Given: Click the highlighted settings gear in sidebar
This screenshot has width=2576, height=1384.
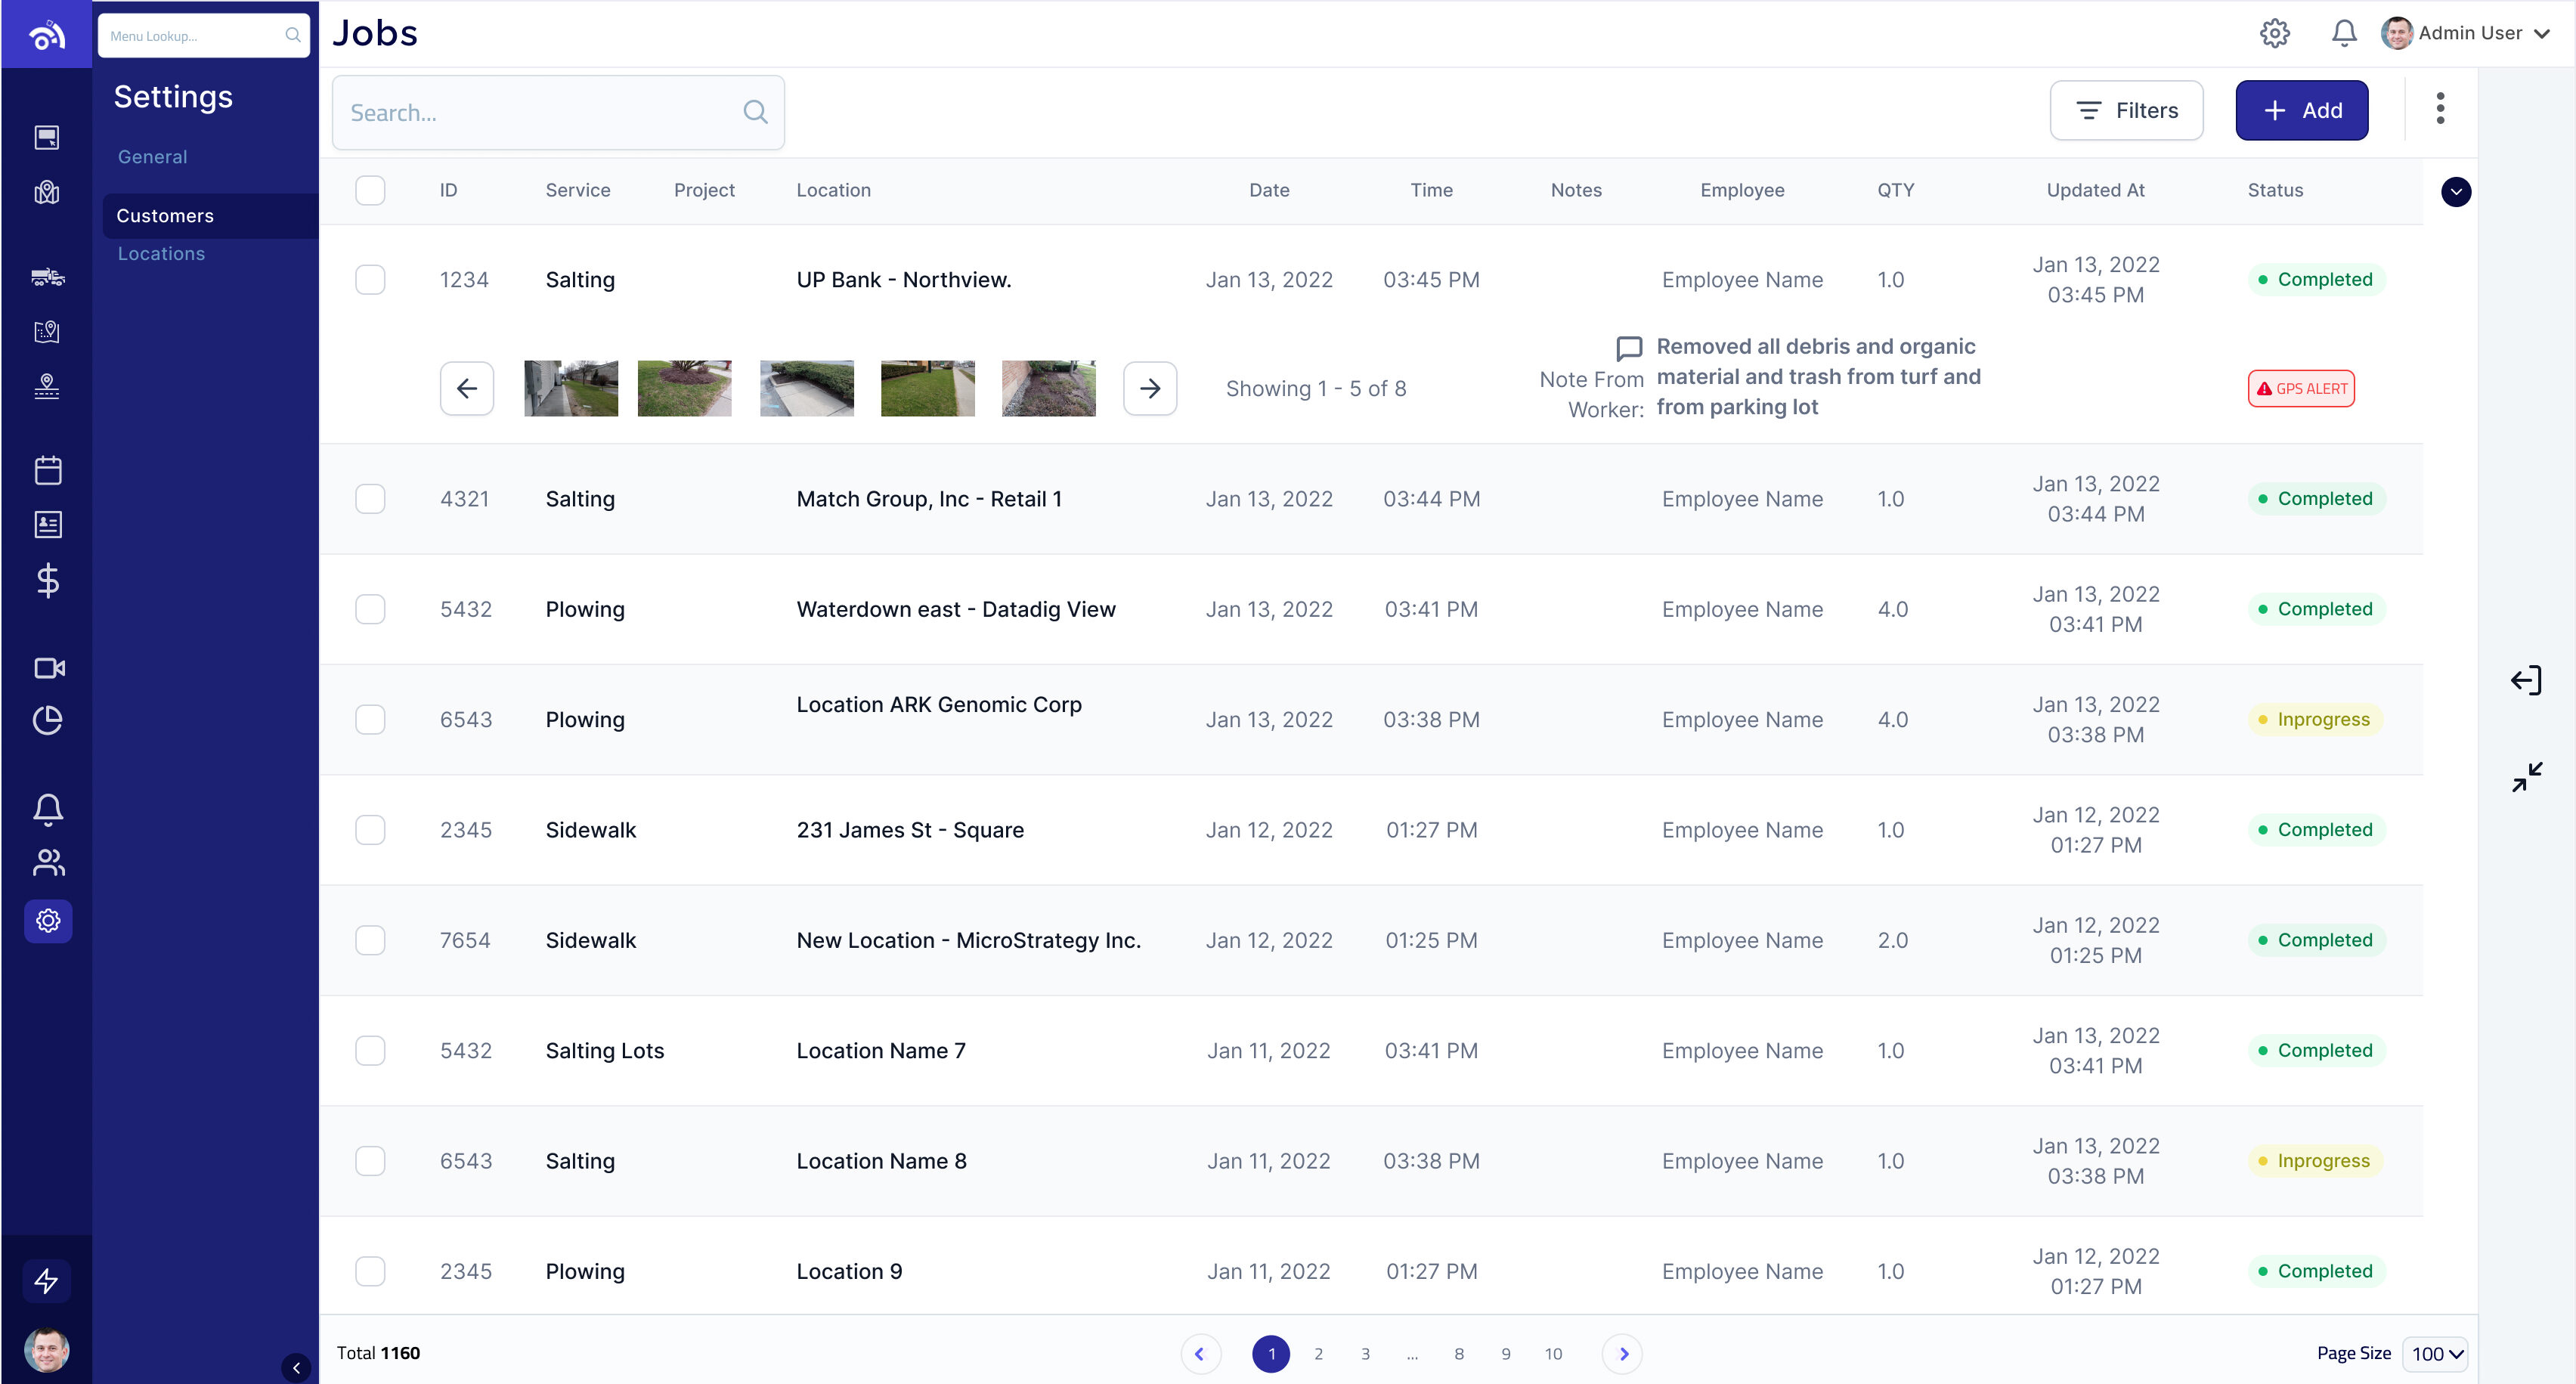Looking at the screenshot, I should tap(48, 920).
